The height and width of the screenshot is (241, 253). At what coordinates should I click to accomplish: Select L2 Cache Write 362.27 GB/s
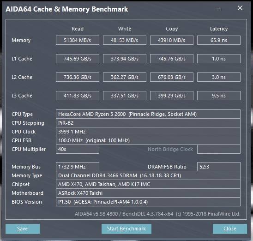pos(125,77)
